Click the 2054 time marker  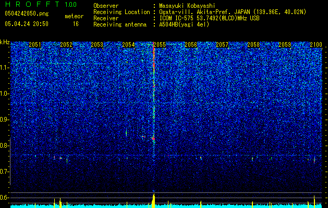coord(128,45)
